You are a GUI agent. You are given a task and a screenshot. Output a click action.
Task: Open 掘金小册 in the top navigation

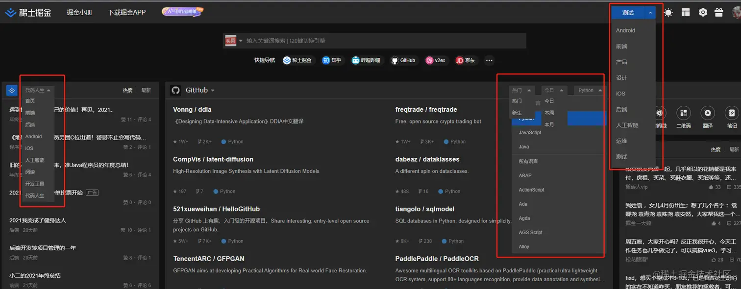[79, 12]
